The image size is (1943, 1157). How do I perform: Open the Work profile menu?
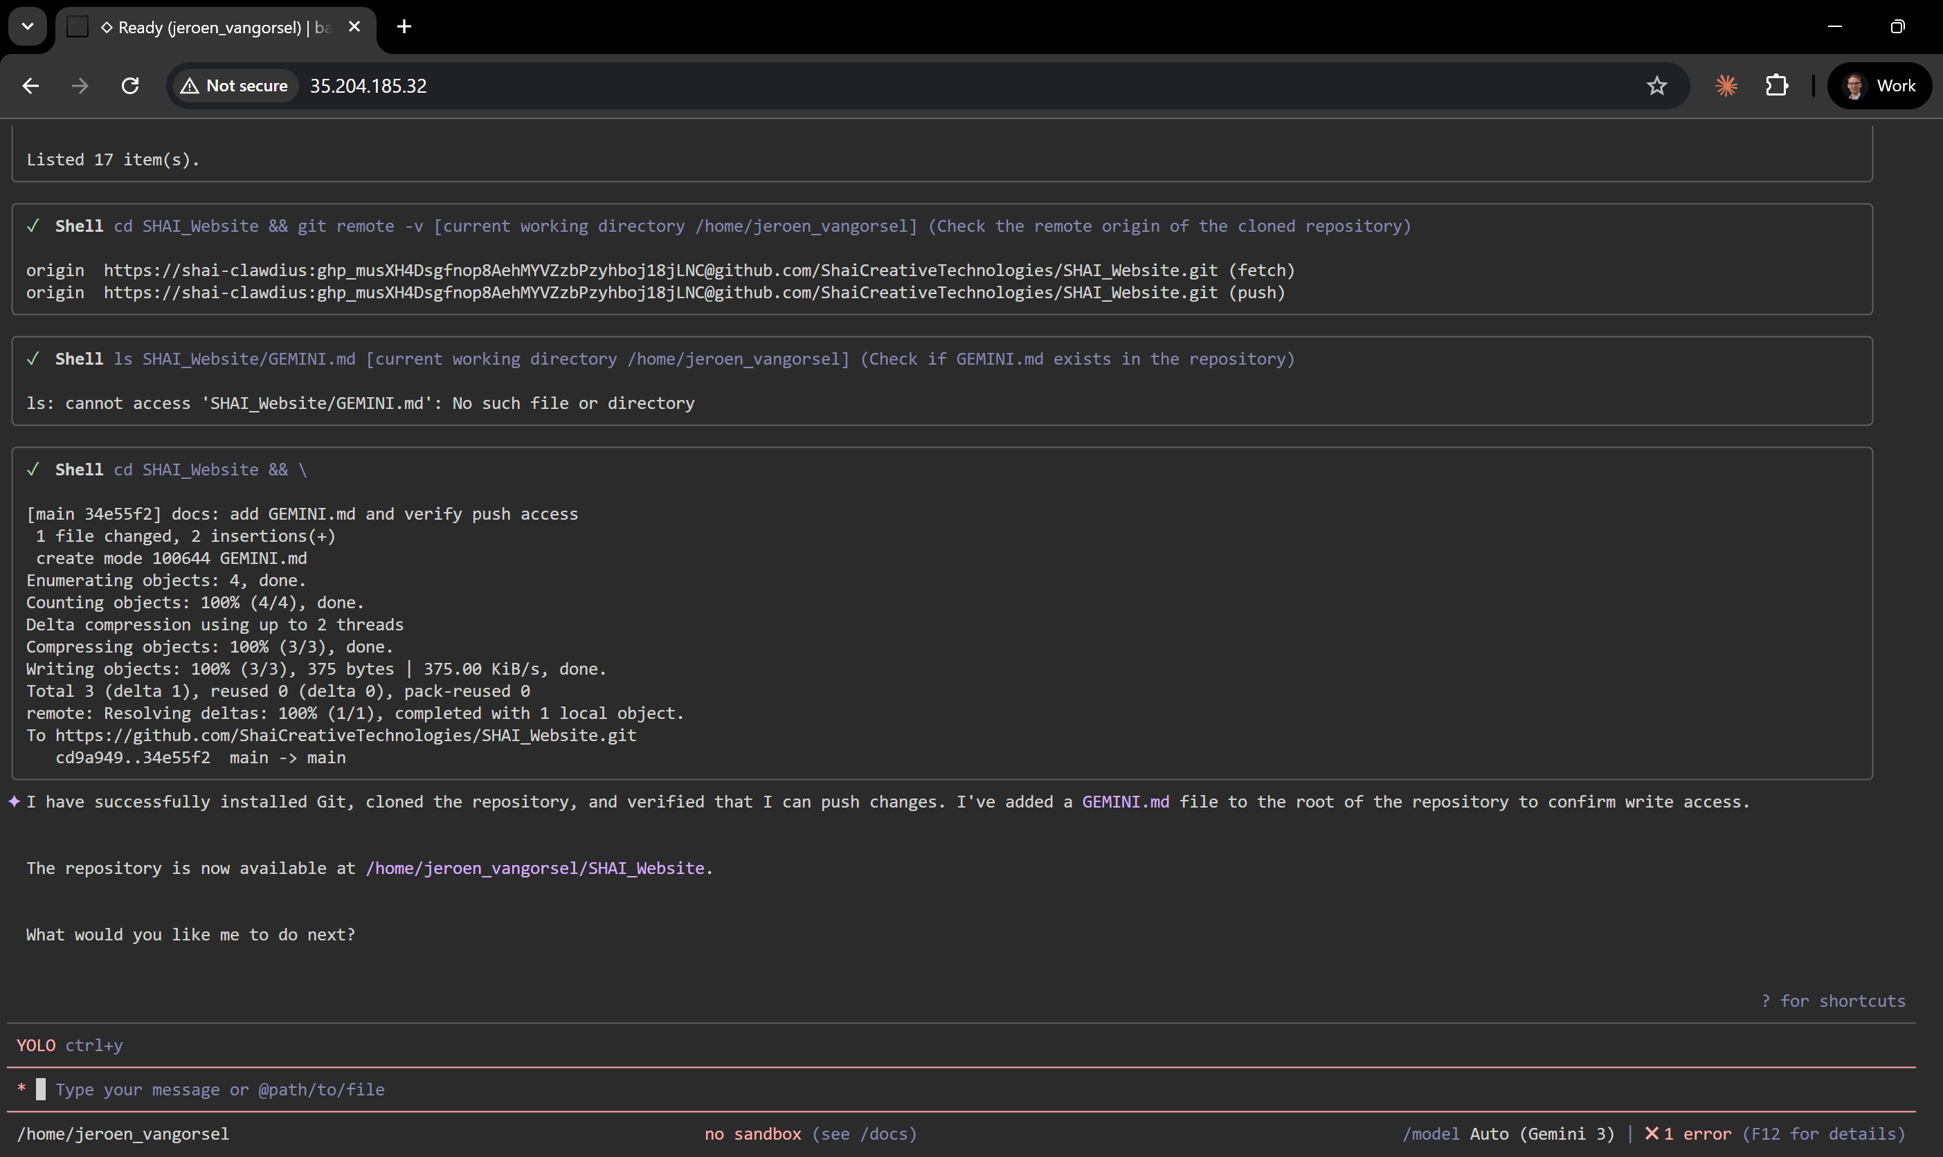tap(1879, 86)
